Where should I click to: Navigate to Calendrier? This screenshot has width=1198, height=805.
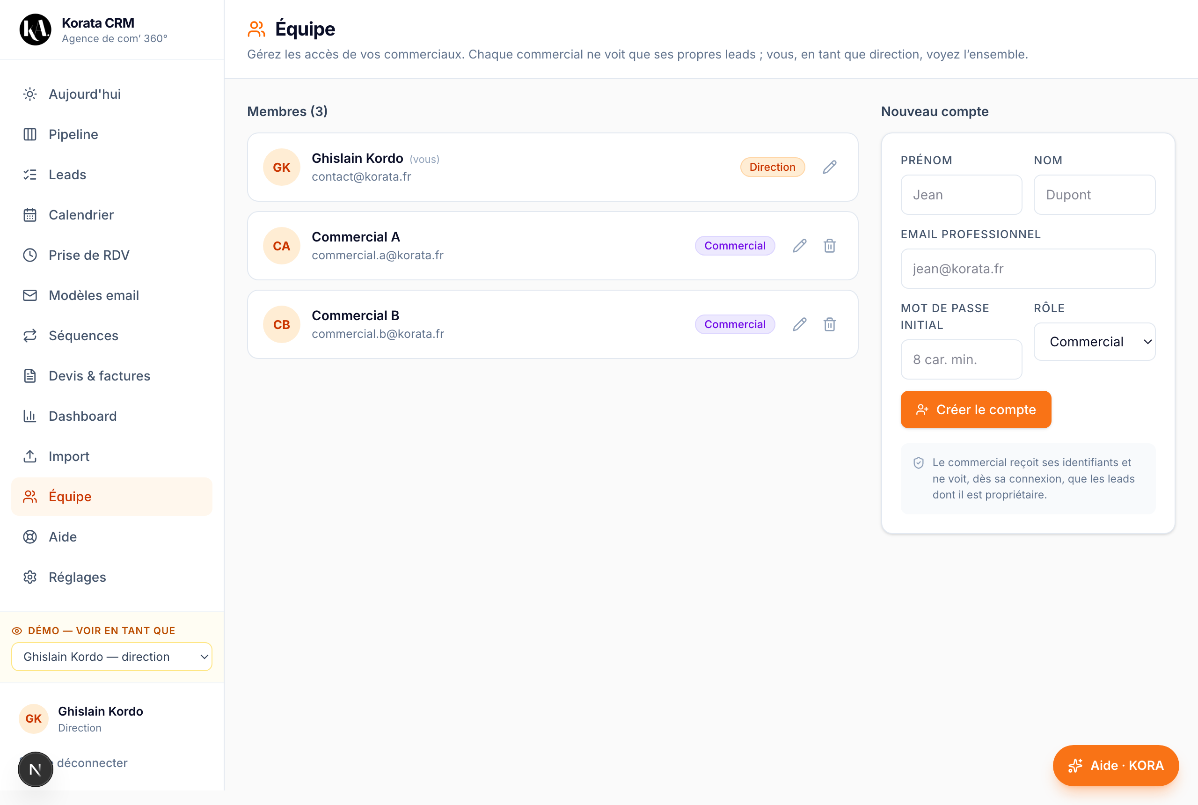111,215
